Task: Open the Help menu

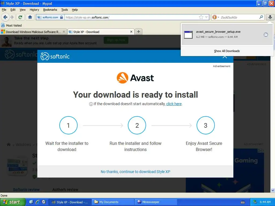Action: (75, 10)
